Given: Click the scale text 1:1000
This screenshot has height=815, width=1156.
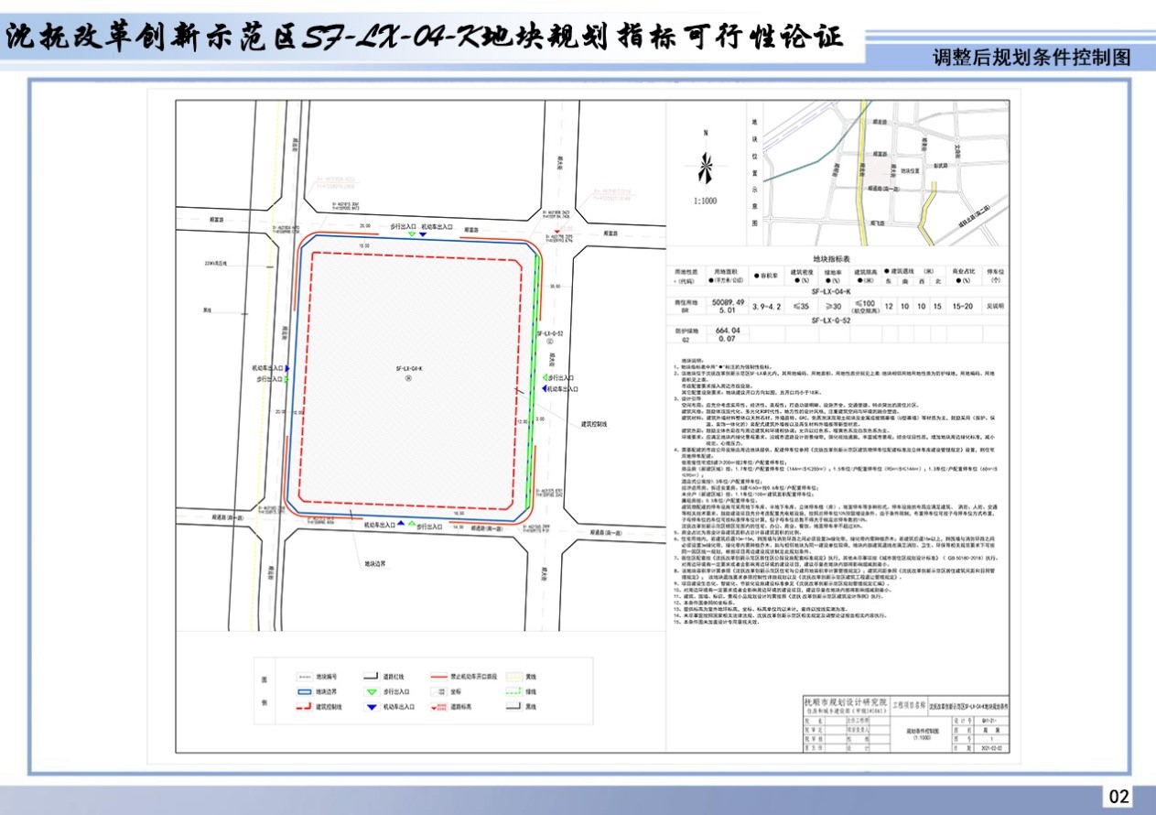Looking at the screenshot, I should tap(705, 201).
